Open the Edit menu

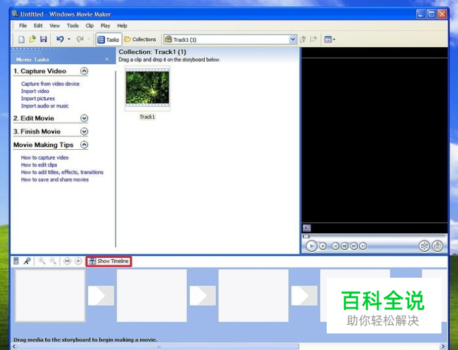38,26
